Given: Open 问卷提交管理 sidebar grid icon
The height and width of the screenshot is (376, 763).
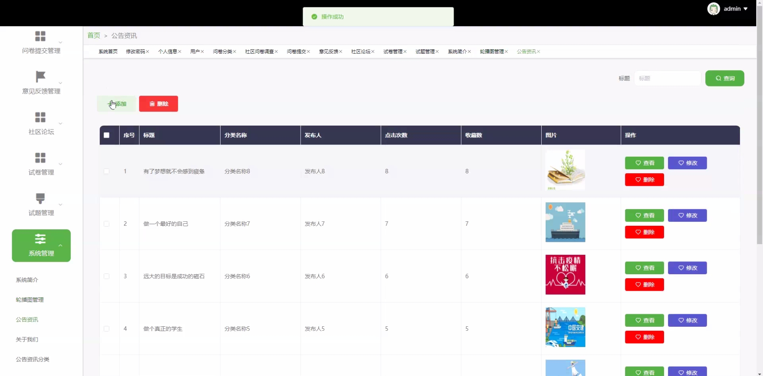Looking at the screenshot, I should point(40,36).
